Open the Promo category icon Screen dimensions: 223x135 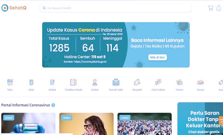tap(179, 83)
